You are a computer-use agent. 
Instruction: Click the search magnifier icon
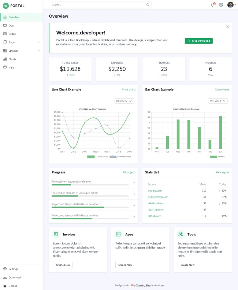tap(148, 5)
